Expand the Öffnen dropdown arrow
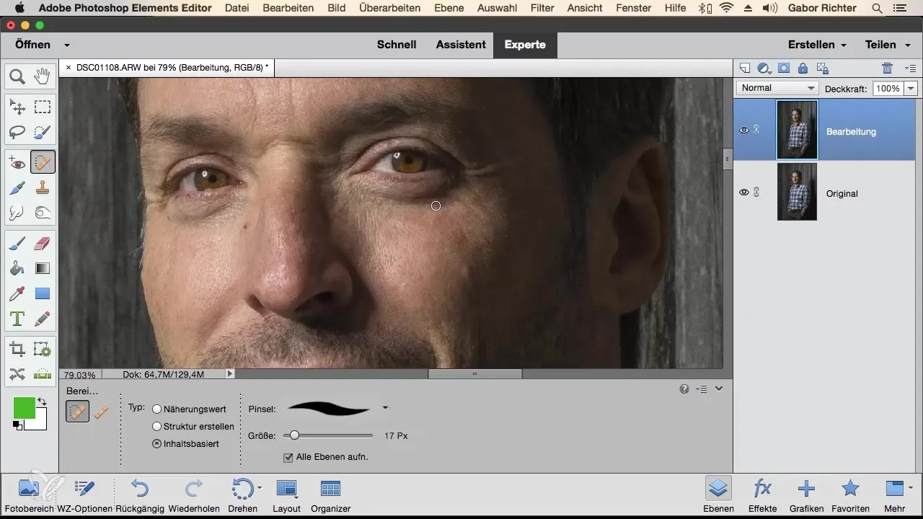The height and width of the screenshot is (519, 923). [66, 45]
